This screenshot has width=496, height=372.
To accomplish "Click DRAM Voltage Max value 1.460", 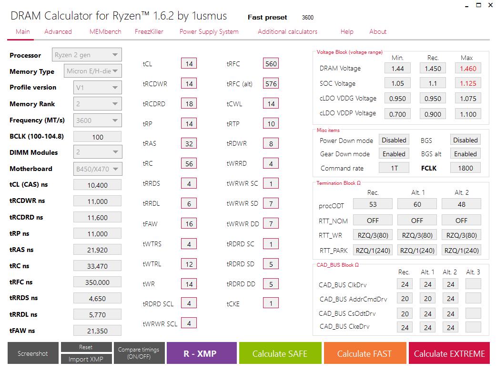I will tap(468, 68).
